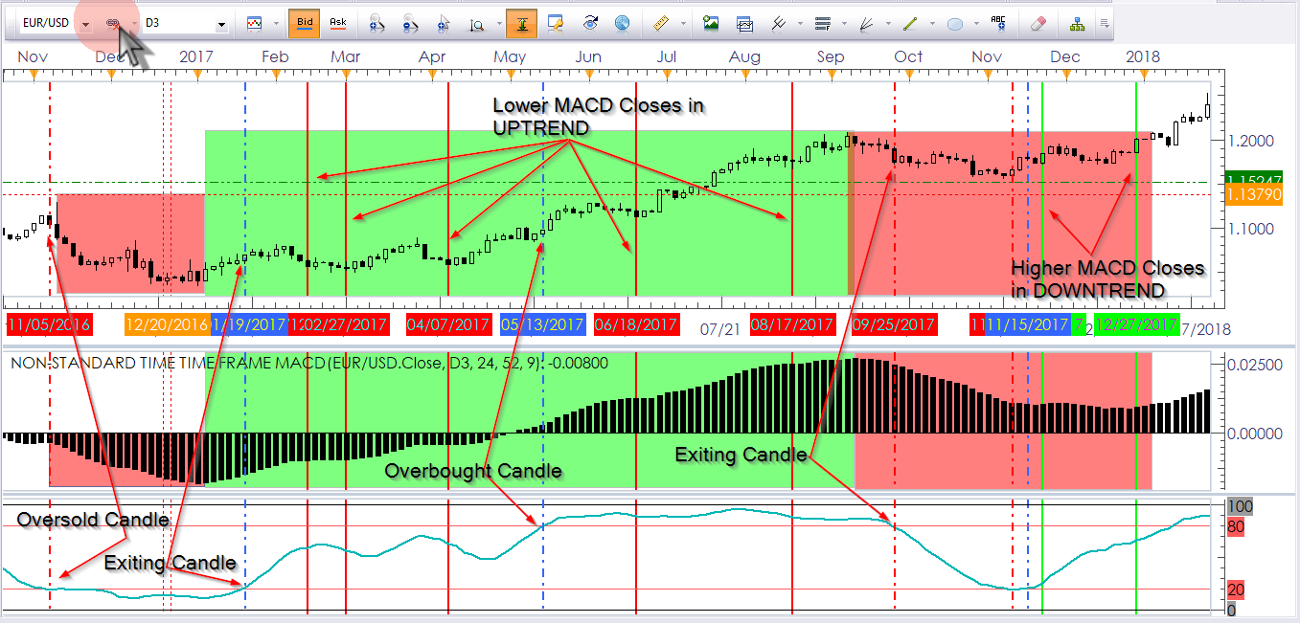1300x623 pixels.
Task: Select the eraser delete tool
Action: point(1038,23)
